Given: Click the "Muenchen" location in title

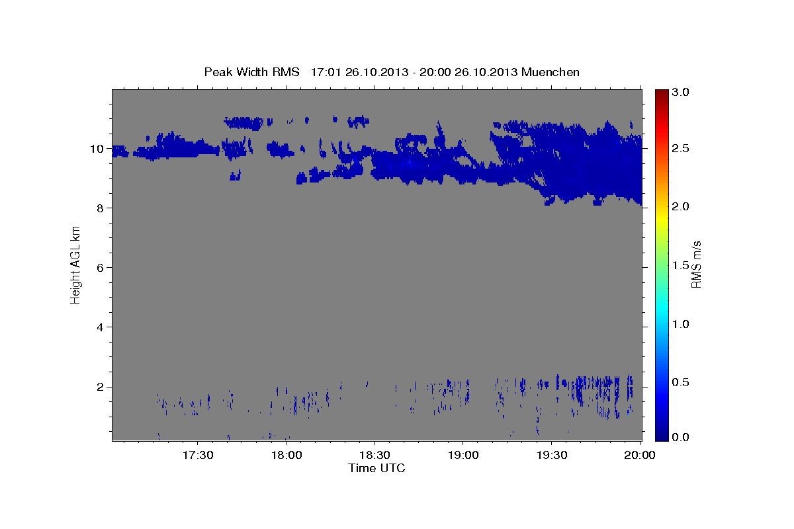Looking at the screenshot, I should (551, 71).
